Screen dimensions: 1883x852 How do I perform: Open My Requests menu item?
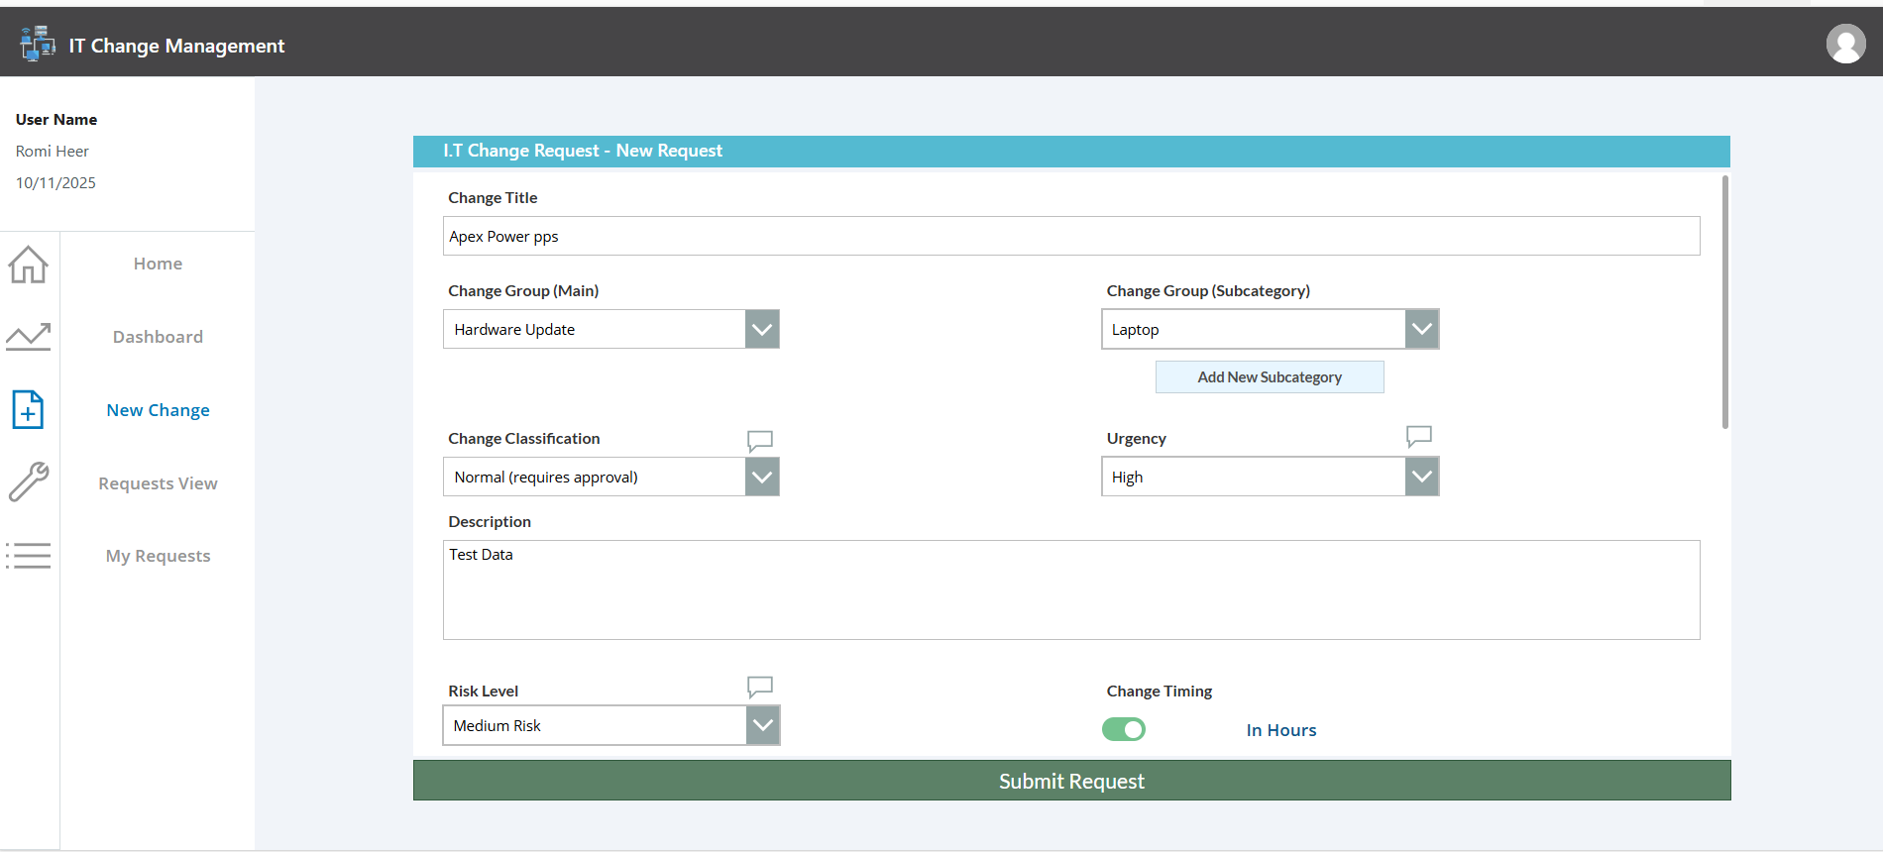point(158,556)
